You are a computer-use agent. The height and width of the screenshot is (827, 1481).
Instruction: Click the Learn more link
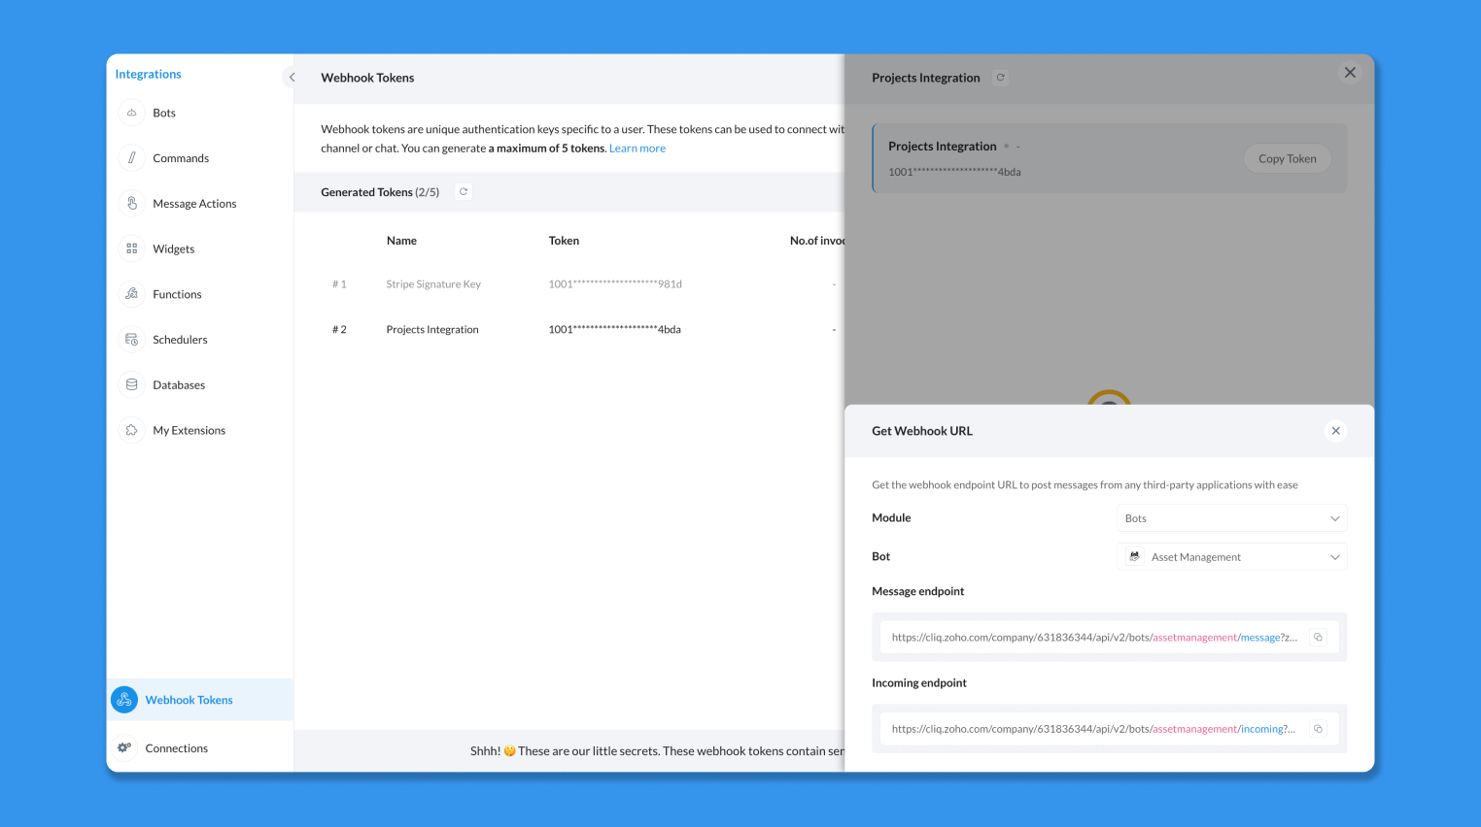pos(637,149)
